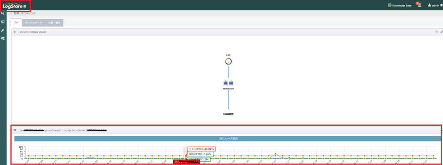Select the wrench tools sidebar icon
The image size is (443, 165).
click(x=3, y=30)
